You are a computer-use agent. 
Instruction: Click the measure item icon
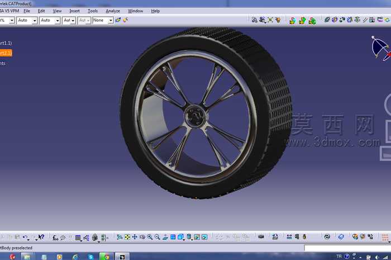(x=297, y=237)
